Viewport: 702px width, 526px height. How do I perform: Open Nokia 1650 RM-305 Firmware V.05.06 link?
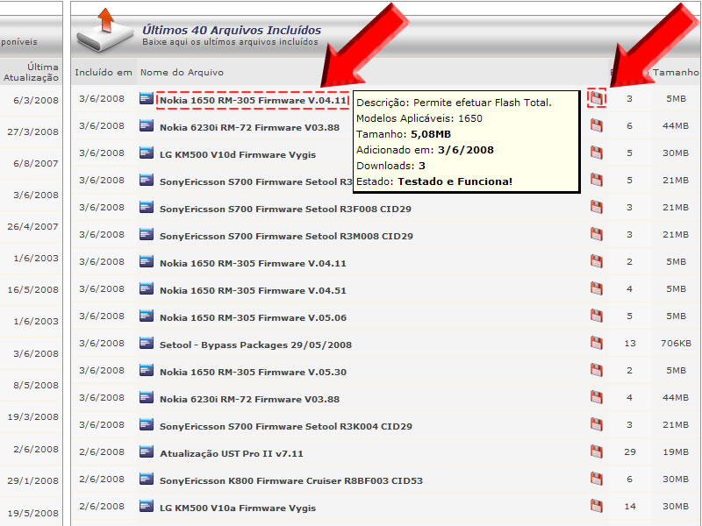click(253, 317)
